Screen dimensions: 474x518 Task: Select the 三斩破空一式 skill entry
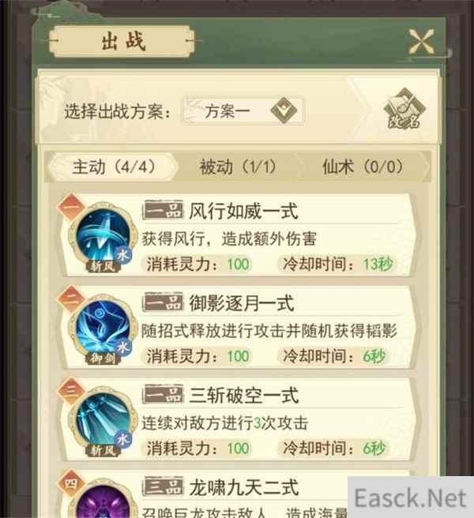238,420
